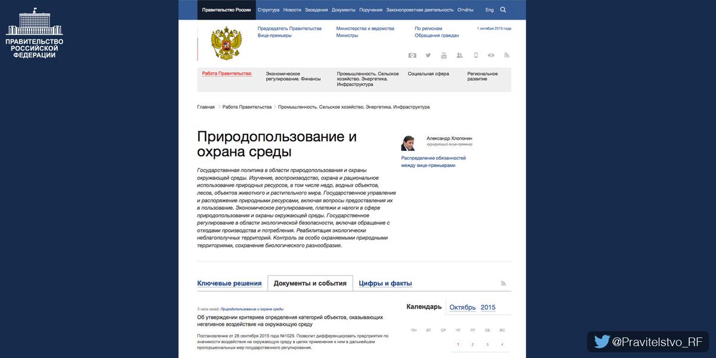Open the government Twitter bird icon
This screenshot has width=716, height=358.
point(428,55)
